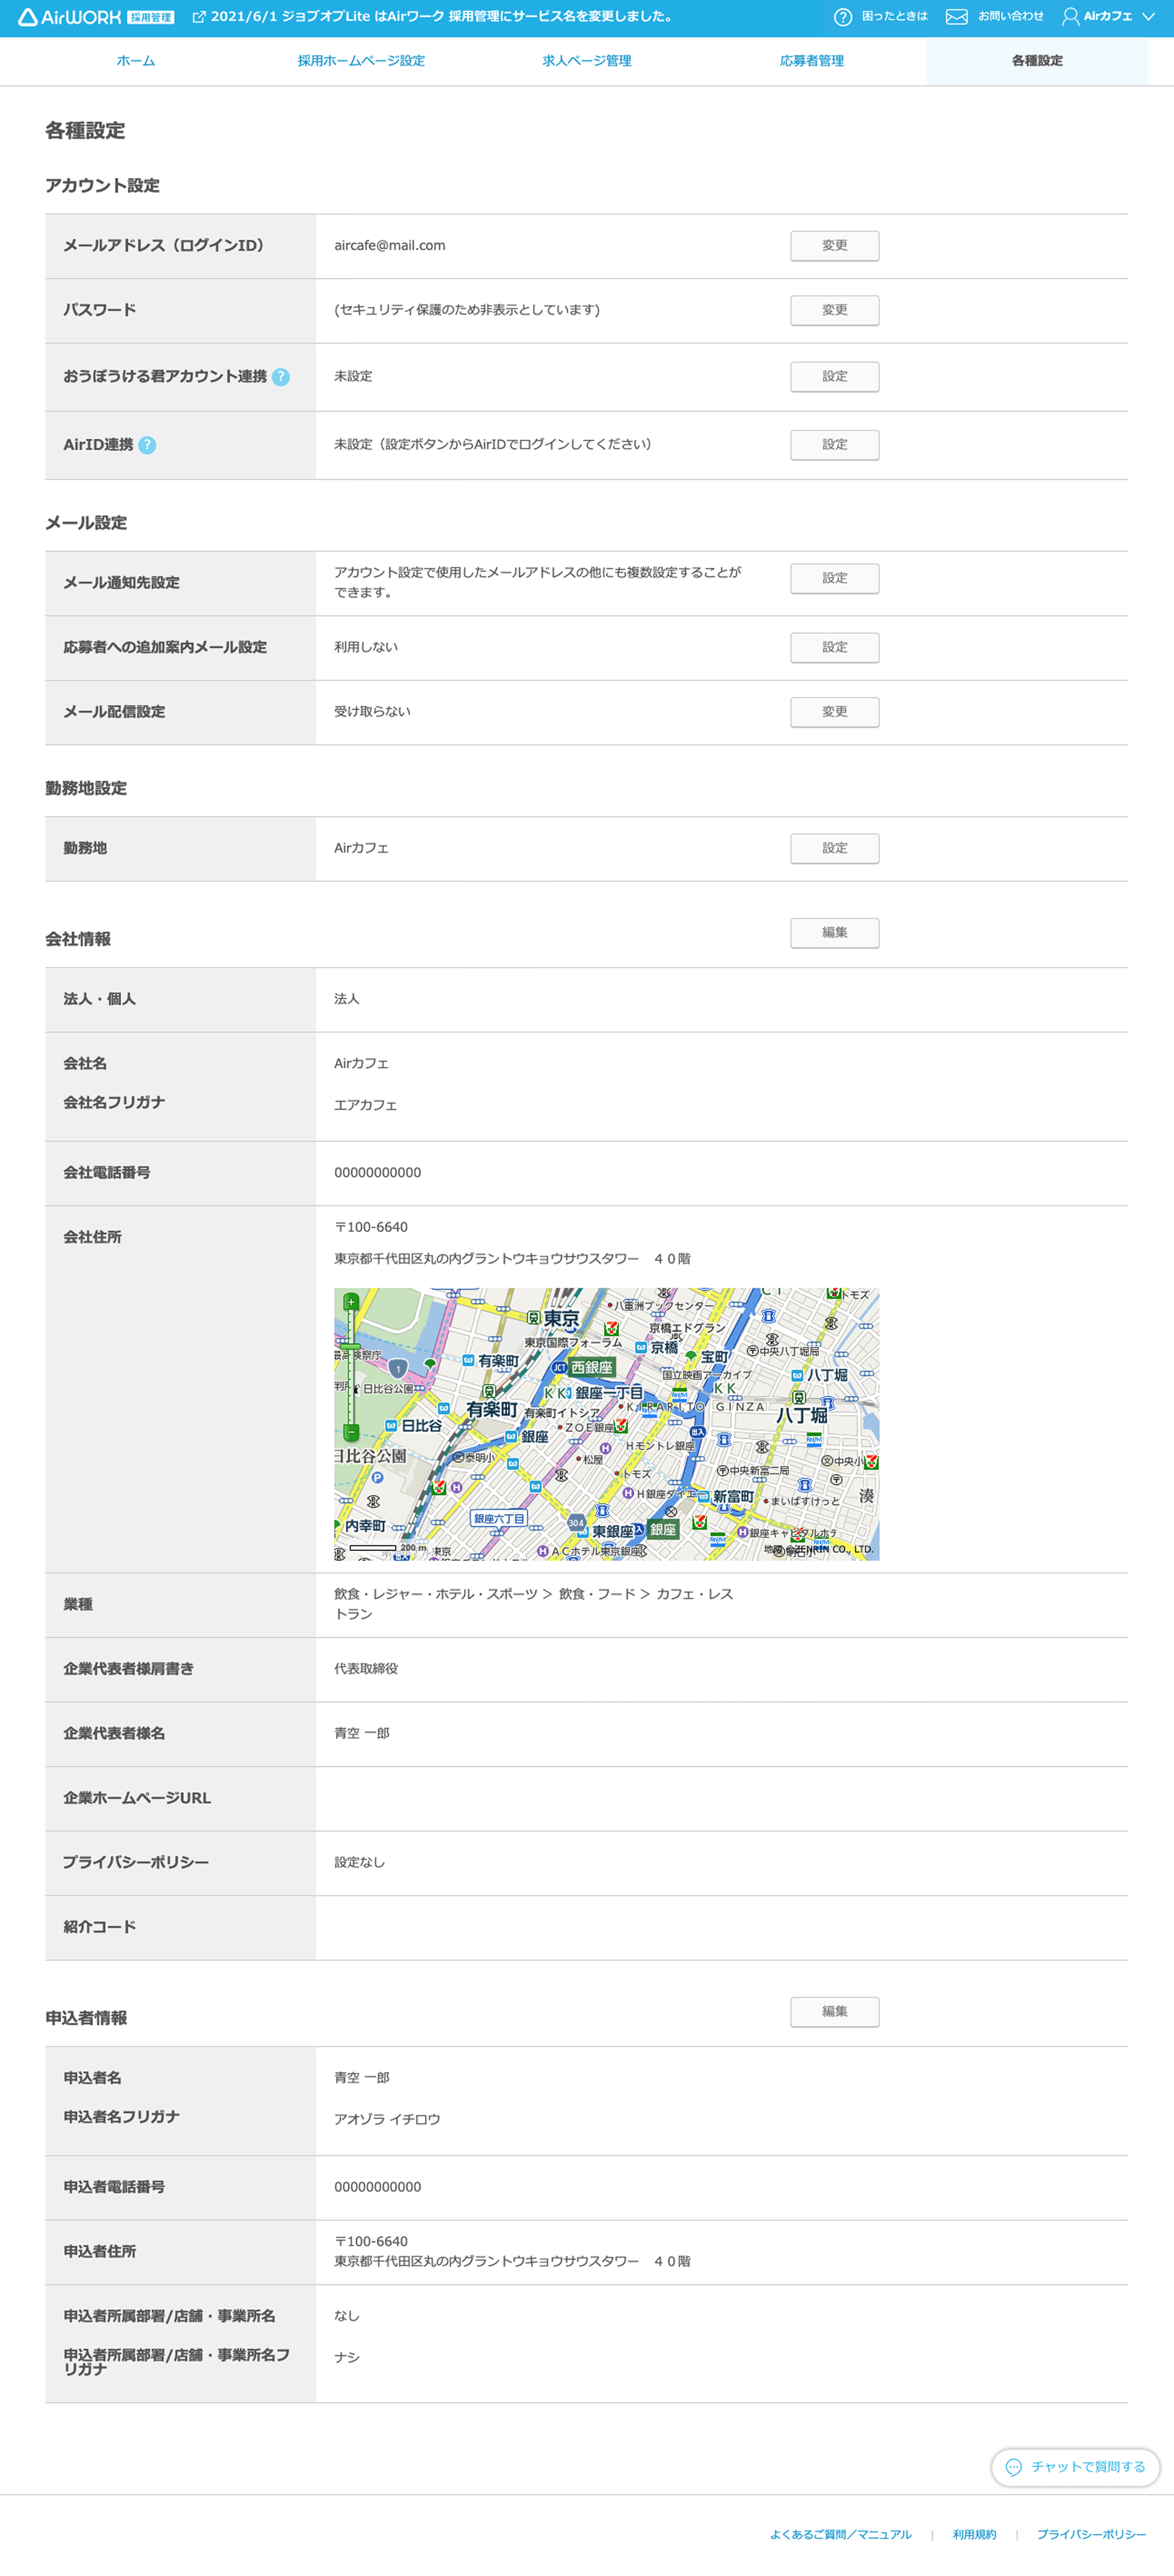Zoom in the map with plus button
The height and width of the screenshot is (2576, 1174).
click(x=351, y=1302)
